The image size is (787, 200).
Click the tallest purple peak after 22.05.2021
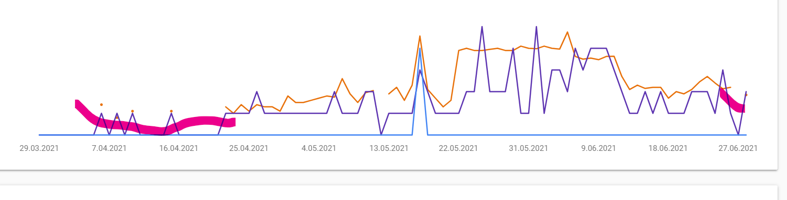482,27
